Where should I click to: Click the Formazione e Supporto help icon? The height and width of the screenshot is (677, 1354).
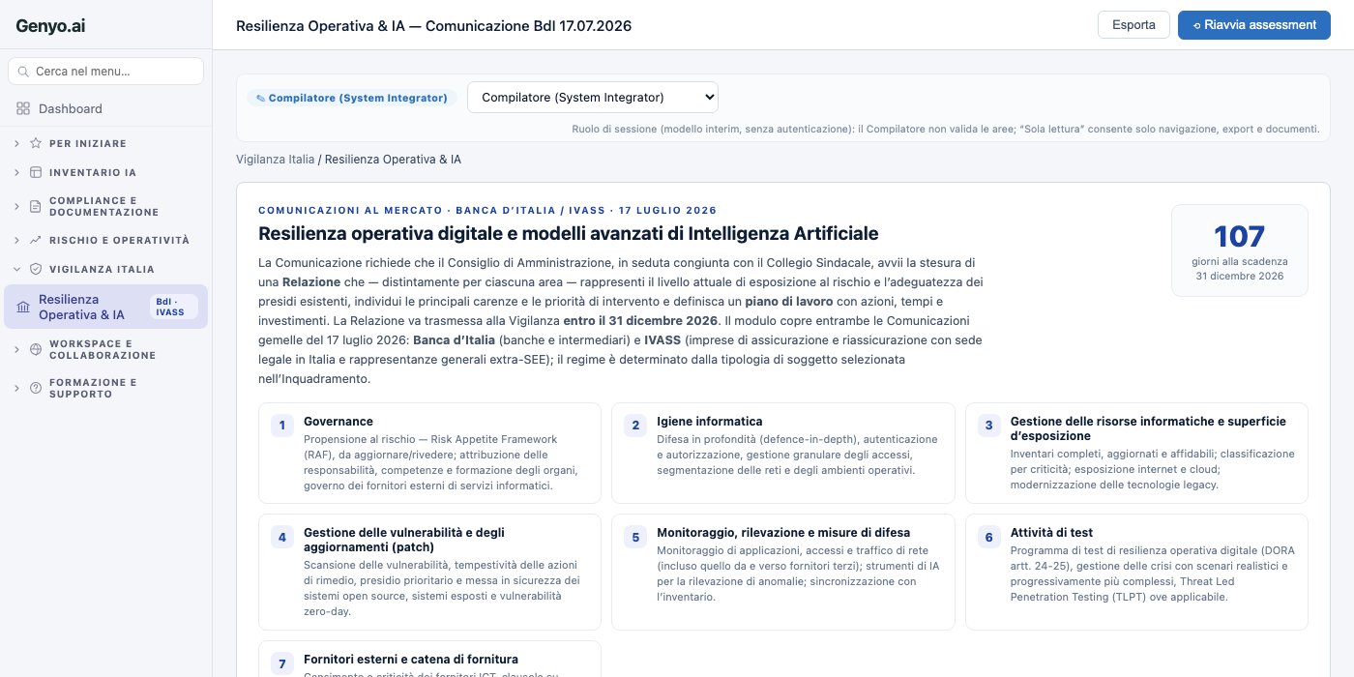pyautogui.click(x=36, y=388)
